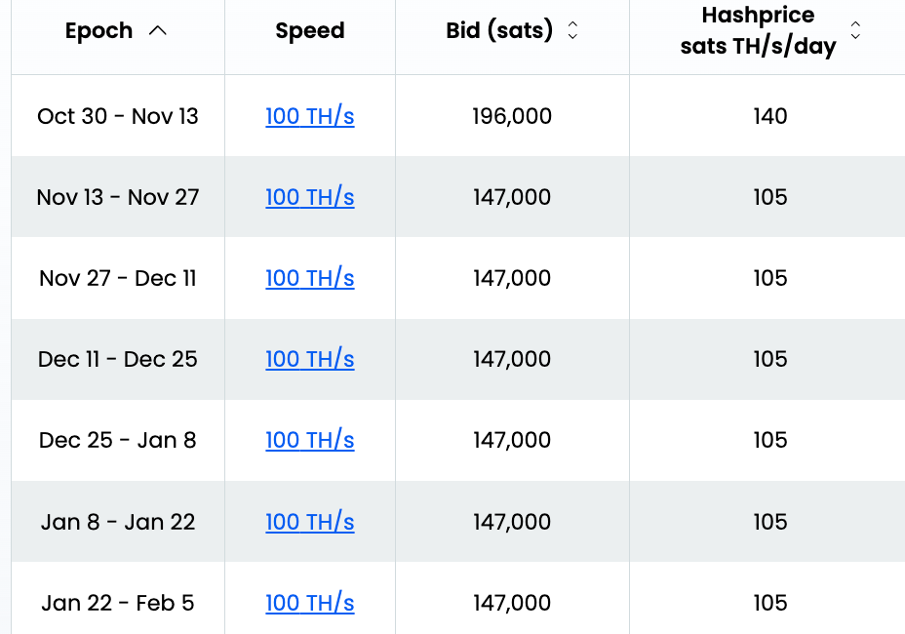Select 100 TH/s link for Jan 8 - Jan 22
905x634 pixels.
click(x=309, y=523)
